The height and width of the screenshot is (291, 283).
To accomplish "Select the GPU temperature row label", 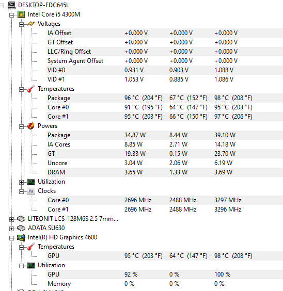I will (53, 256).
